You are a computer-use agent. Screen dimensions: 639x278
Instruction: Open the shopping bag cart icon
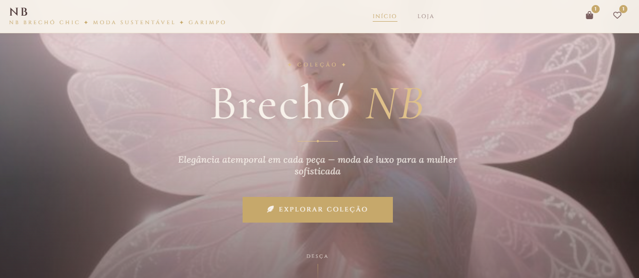589,16
